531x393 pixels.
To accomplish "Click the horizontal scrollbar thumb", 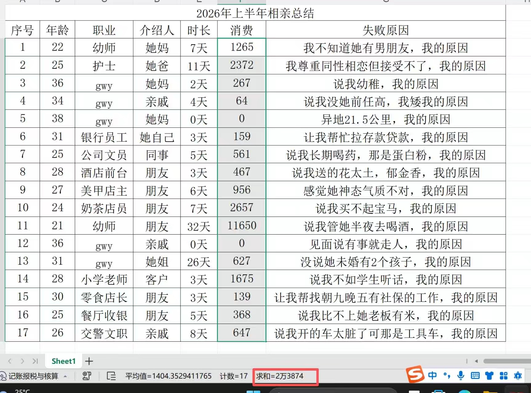I will 507,361.
